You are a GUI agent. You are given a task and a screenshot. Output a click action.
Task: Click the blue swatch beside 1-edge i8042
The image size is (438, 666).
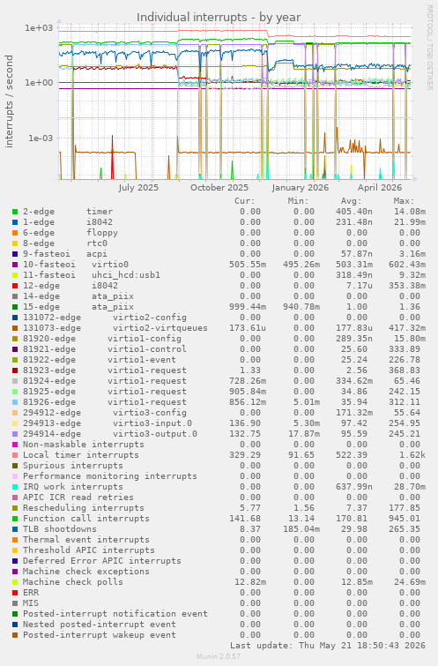click(x=15, y=222)
